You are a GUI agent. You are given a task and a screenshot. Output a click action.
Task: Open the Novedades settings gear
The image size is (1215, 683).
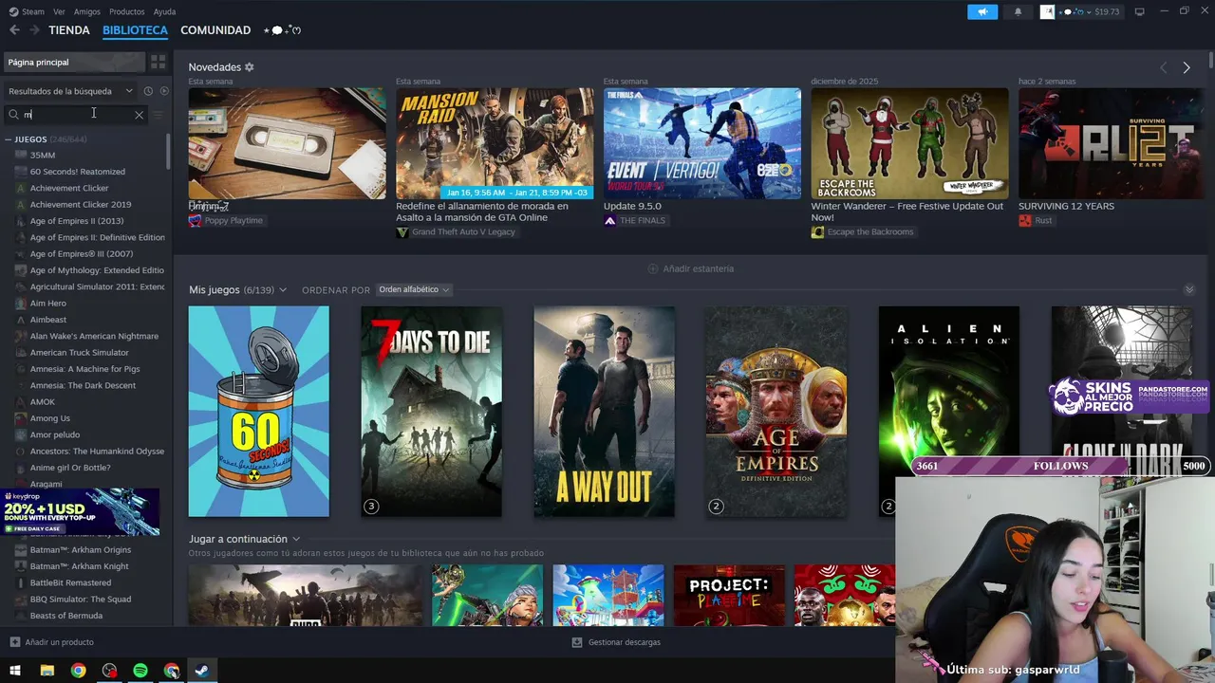point(250,67)
